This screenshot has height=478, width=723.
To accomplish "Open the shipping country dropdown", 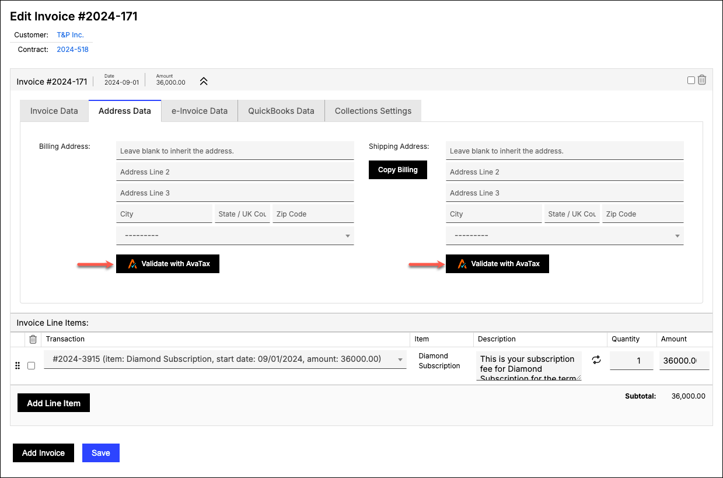I will pos(565,235).
